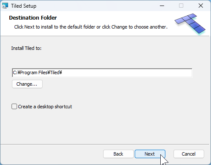Click the installer icon in the title bar
This screenshot has width=211, height=165.
point(5,6)
